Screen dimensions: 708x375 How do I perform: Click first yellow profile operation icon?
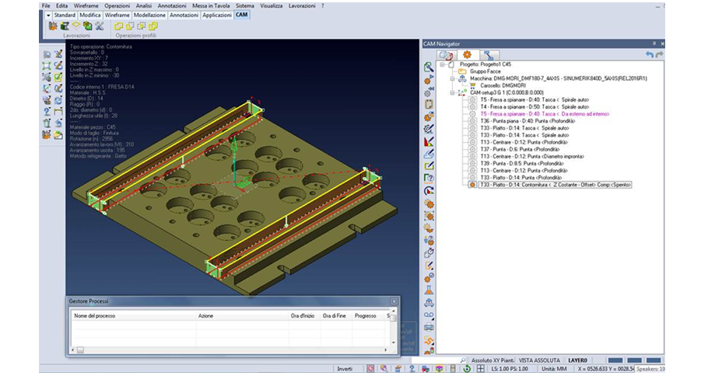pyautogui.click(x=118, y=26)
